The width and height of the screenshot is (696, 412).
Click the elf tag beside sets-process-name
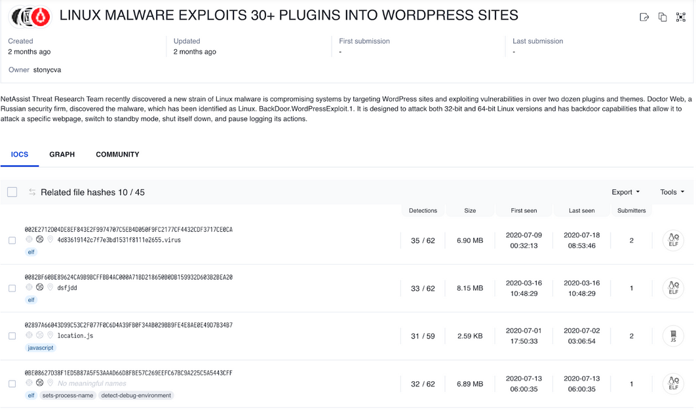click(x=31, y=396)
